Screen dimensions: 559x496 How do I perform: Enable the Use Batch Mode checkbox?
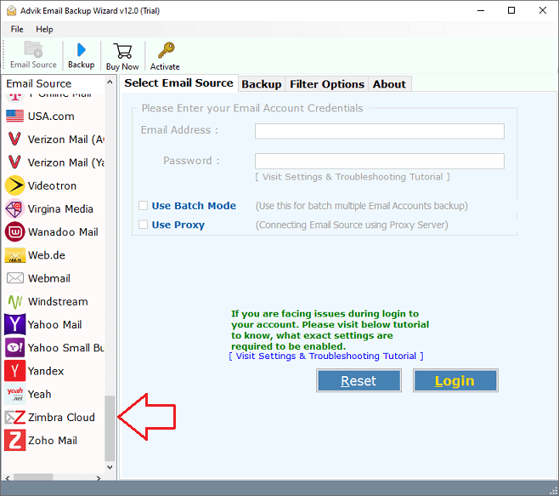pyautogui.click(x=143, y=206)
